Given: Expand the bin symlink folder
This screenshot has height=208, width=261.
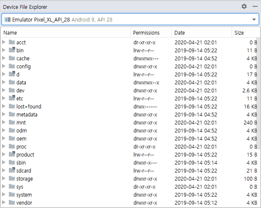Looking at the screenshot, I should tap(4, 50).
